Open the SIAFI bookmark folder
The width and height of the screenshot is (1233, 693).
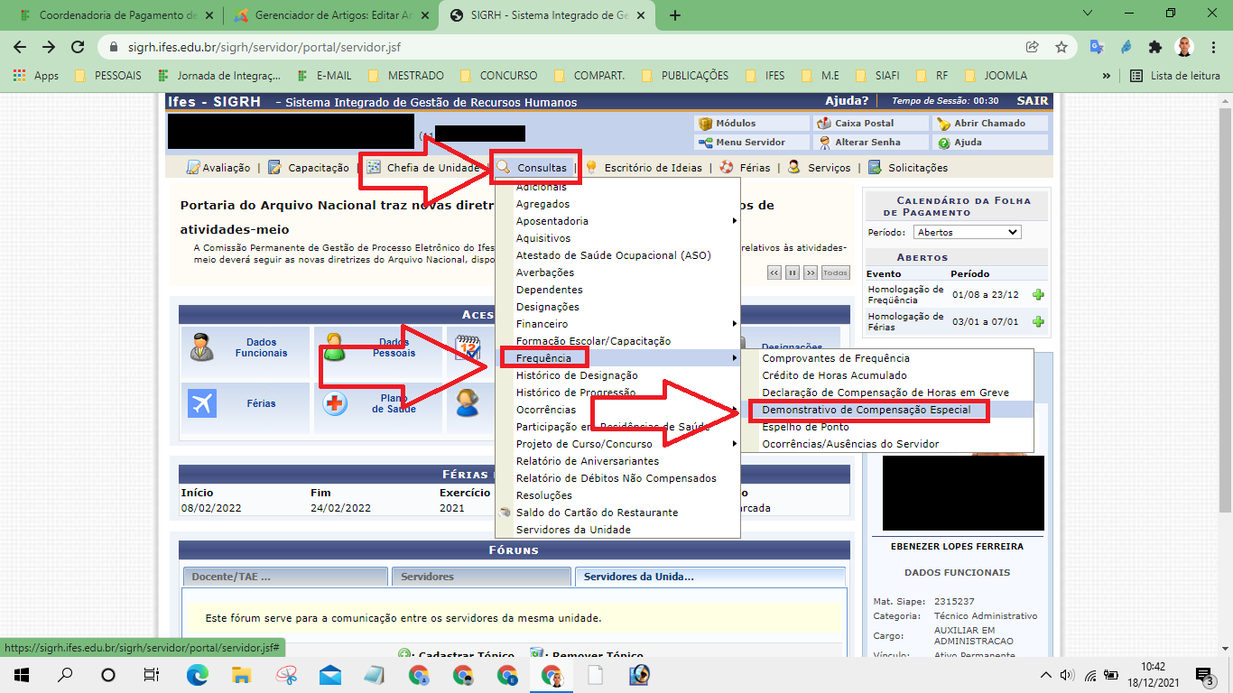pos(876,76)
